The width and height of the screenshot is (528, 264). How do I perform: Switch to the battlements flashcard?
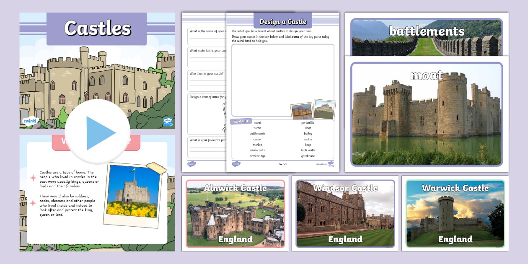tap(426, 31)
